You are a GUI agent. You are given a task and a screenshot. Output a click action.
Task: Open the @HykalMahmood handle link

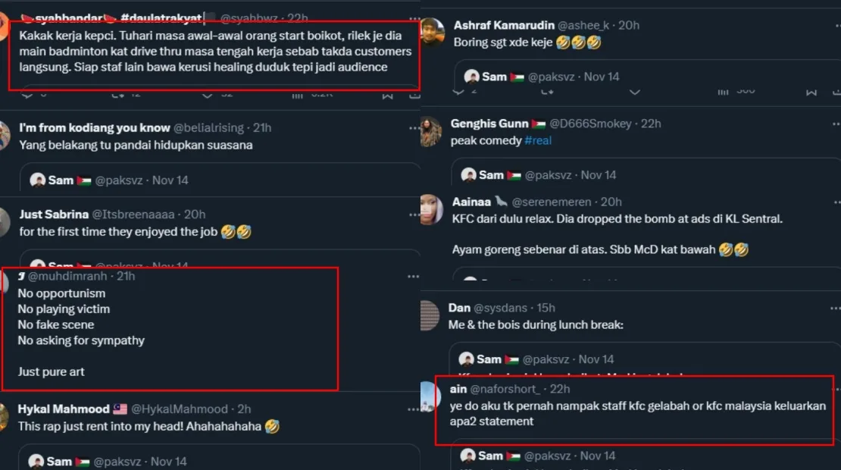point(180,409)
